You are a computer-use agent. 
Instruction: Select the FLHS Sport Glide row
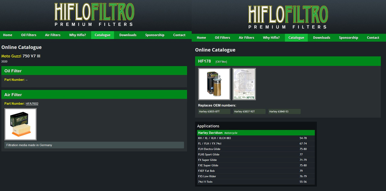256,154
